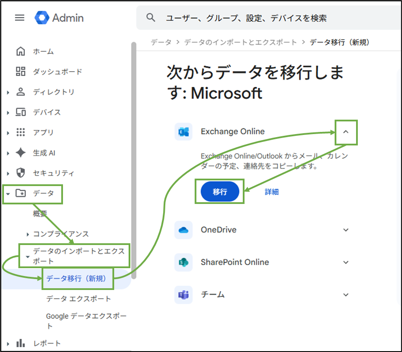Click the OneDrive cloud icon
Screen dimensions: 402x352
click(x=184, y=230)
